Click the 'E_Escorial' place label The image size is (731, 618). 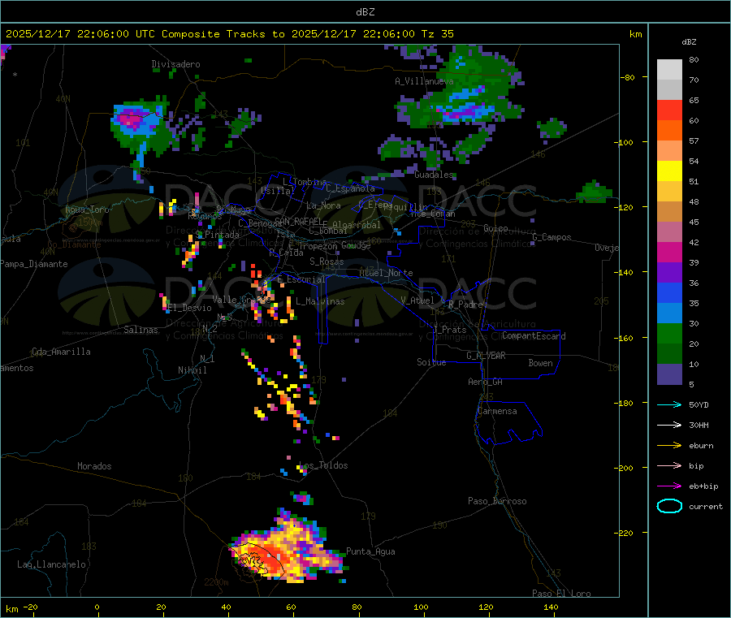point(301,279)
